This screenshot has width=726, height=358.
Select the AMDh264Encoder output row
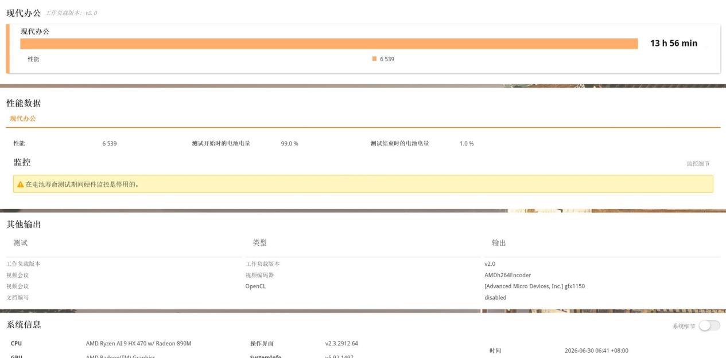click(x=507, y=275)
